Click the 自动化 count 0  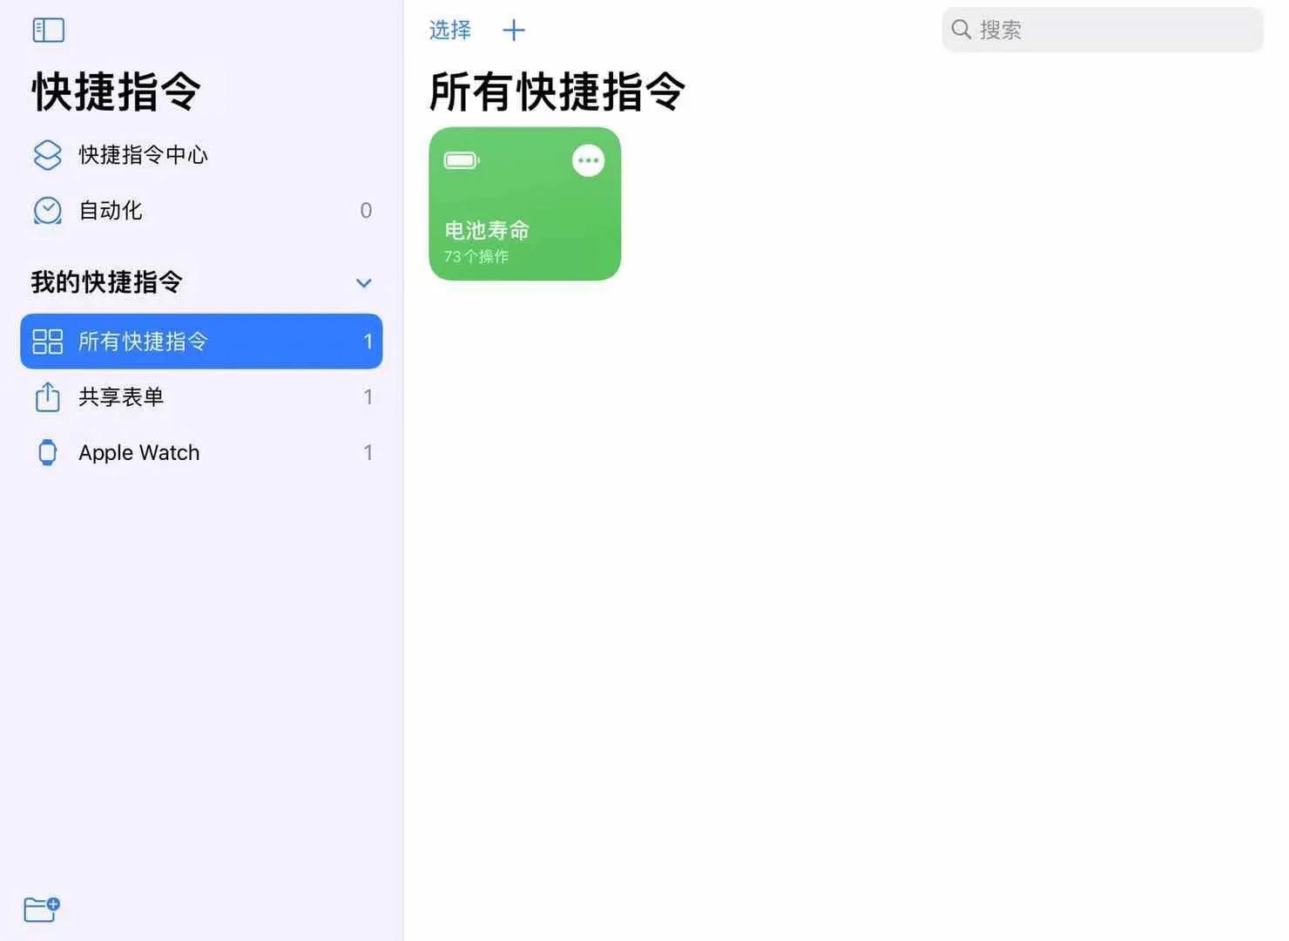pyautogui.click(x=366, y=210)
